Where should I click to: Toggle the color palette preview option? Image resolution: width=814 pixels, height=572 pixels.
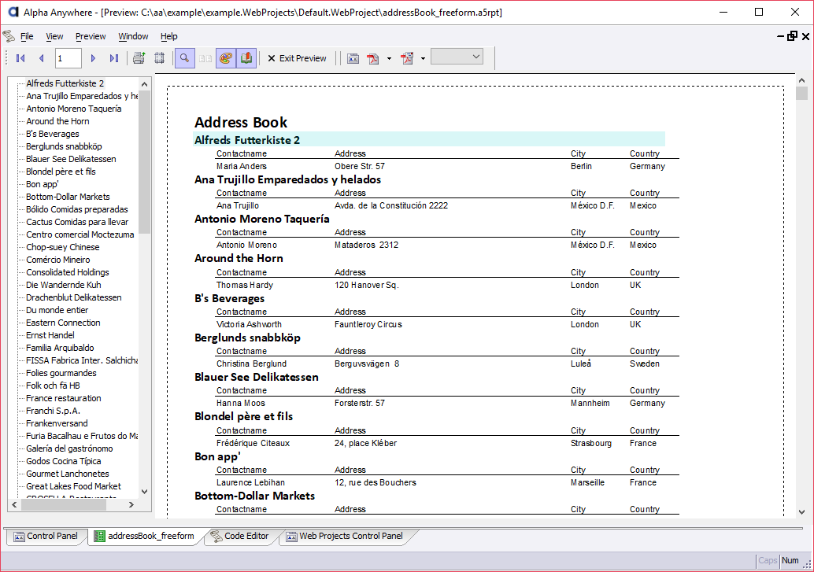coord(226,58)
